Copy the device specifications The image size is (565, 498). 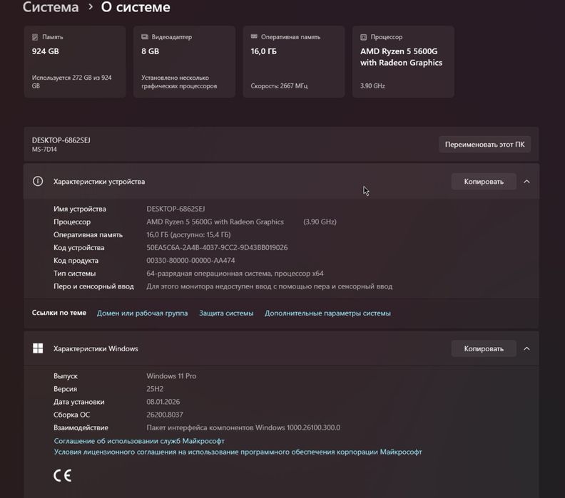(x=484, y=182)
